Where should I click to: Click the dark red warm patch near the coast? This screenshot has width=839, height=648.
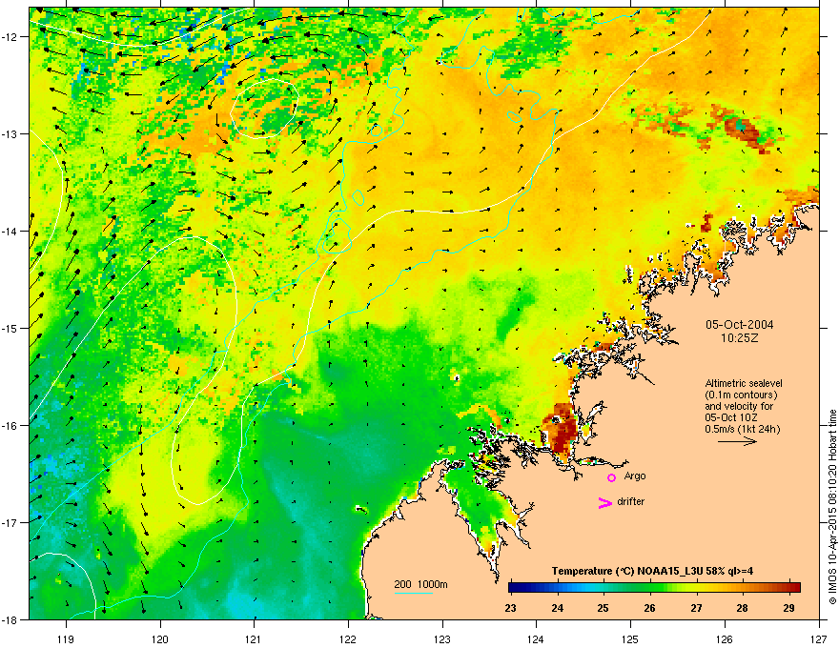561,430
